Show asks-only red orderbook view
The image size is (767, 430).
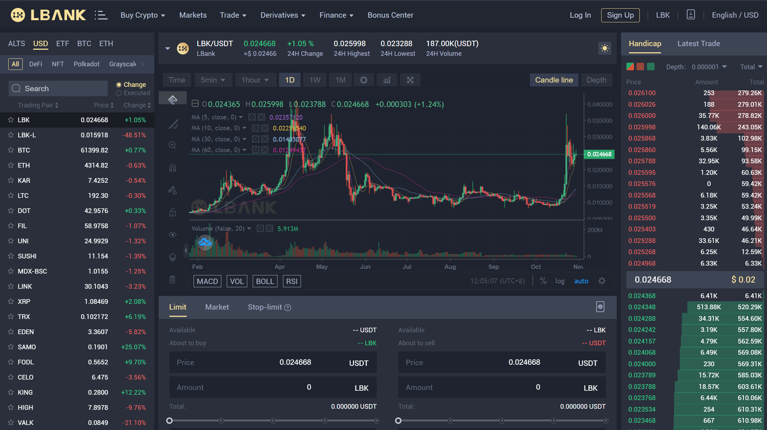(640, 67)
